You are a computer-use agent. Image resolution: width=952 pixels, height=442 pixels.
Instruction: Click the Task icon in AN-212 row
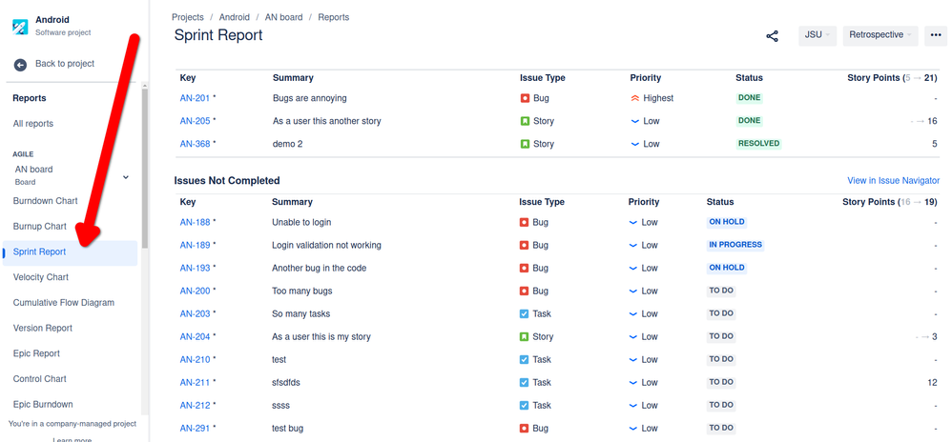[524, 406]
